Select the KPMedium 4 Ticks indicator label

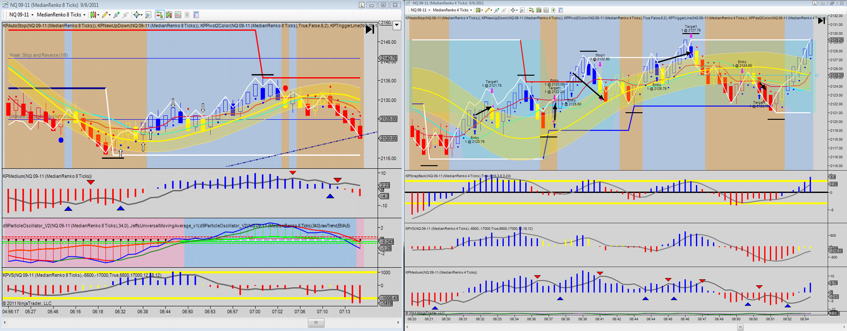coord(441,272)
